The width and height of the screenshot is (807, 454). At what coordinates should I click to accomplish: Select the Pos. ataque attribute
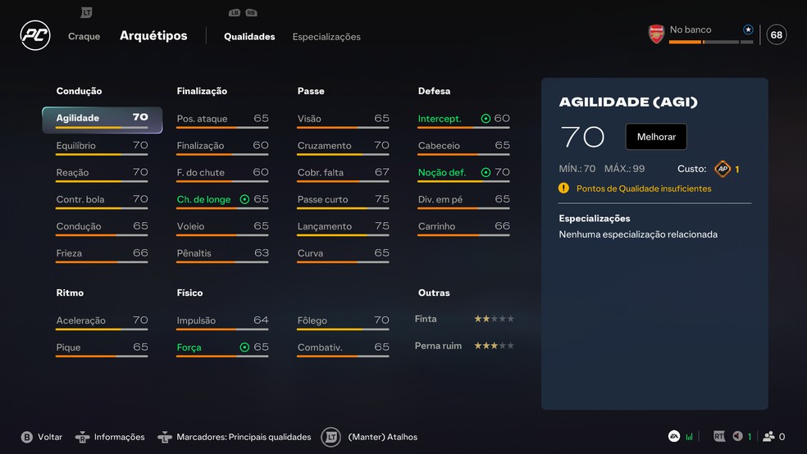(222, 120)
